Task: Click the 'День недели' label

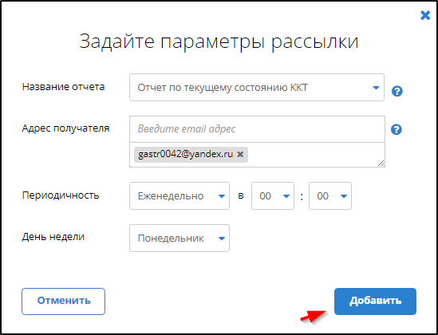Action: [x=53, y=237]
